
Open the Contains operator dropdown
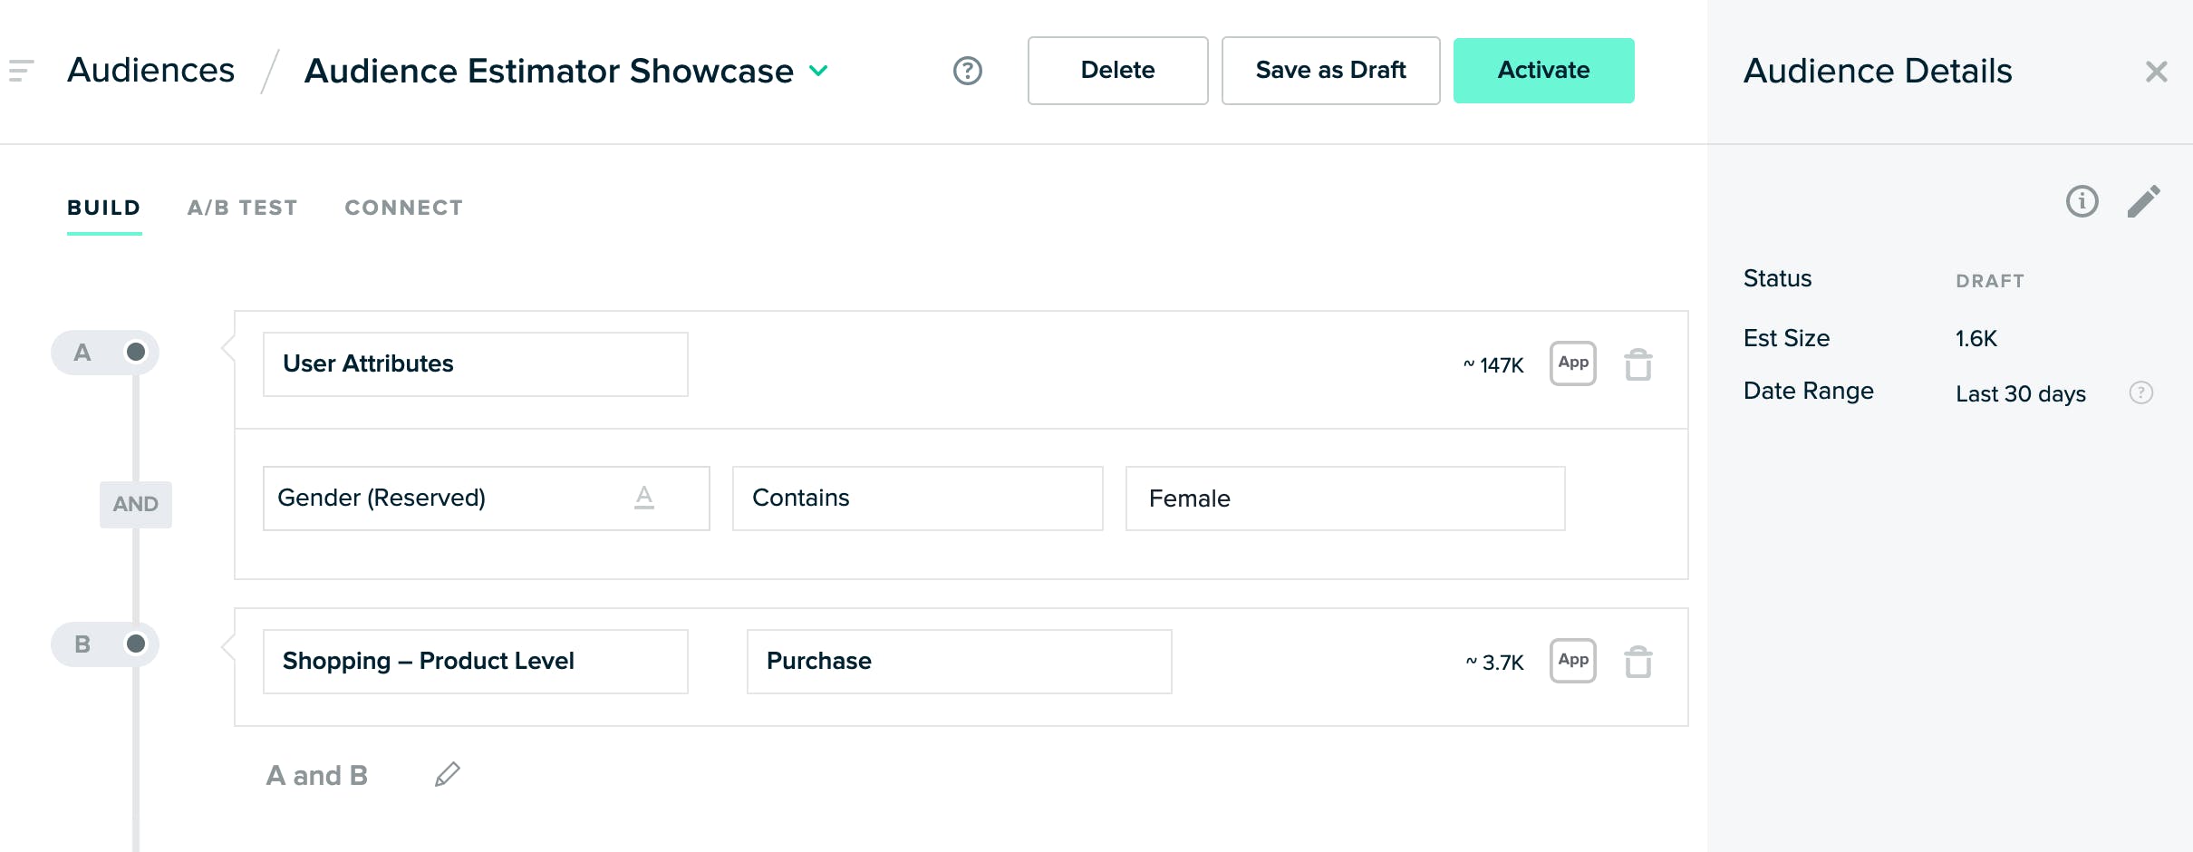point(917,499)
